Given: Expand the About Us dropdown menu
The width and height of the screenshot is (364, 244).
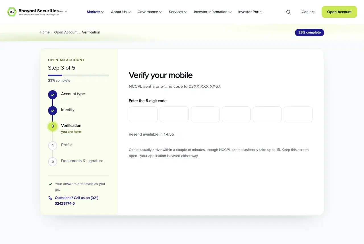Looking at the screenshot, I should 121,12.
